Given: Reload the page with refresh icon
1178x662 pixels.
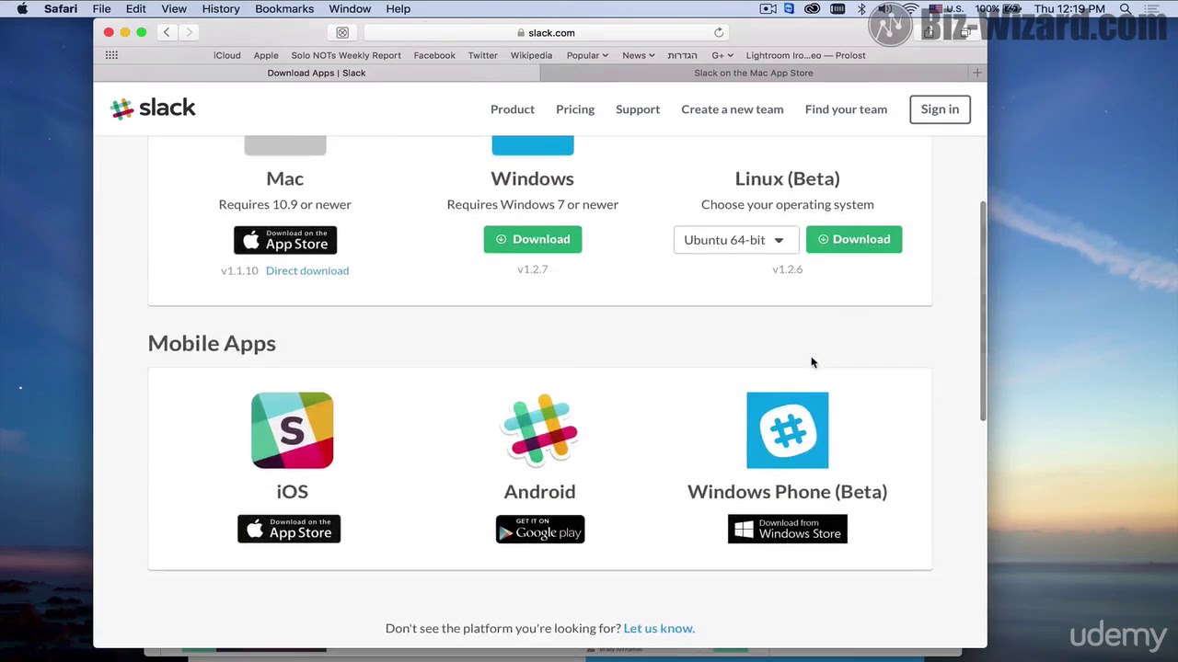Looking at the screenshot, I should click(x=719, y=32).
